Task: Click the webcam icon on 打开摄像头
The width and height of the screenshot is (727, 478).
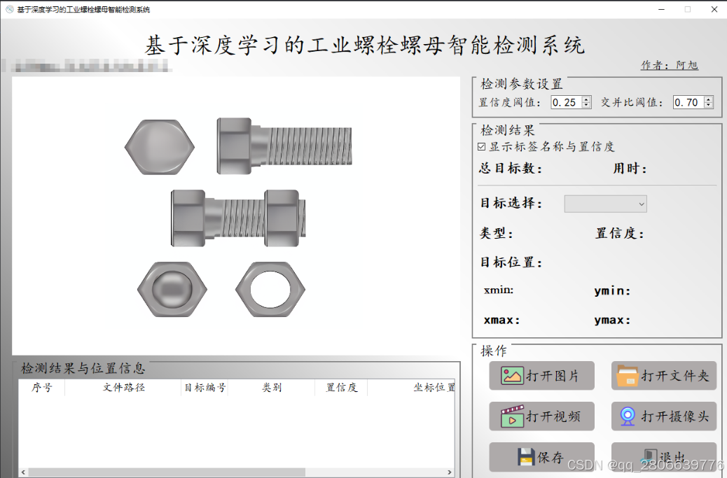Action: [628, 416]
